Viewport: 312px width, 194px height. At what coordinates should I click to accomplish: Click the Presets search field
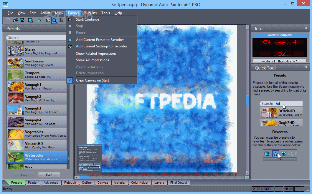pos(36,38)
